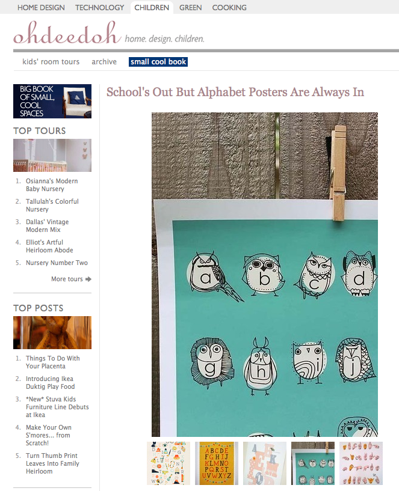Select the sign language hands poster thumbnail
Viewport: 399px width, 491px height.
[361, 463]
